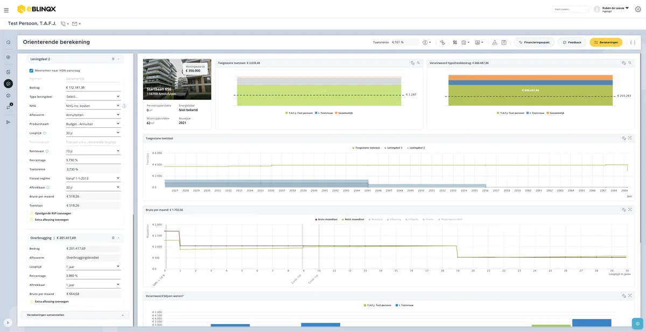Zoom the Verantwoord hypotheekbedrag chart
646x332 pixels.
(630, 63)
